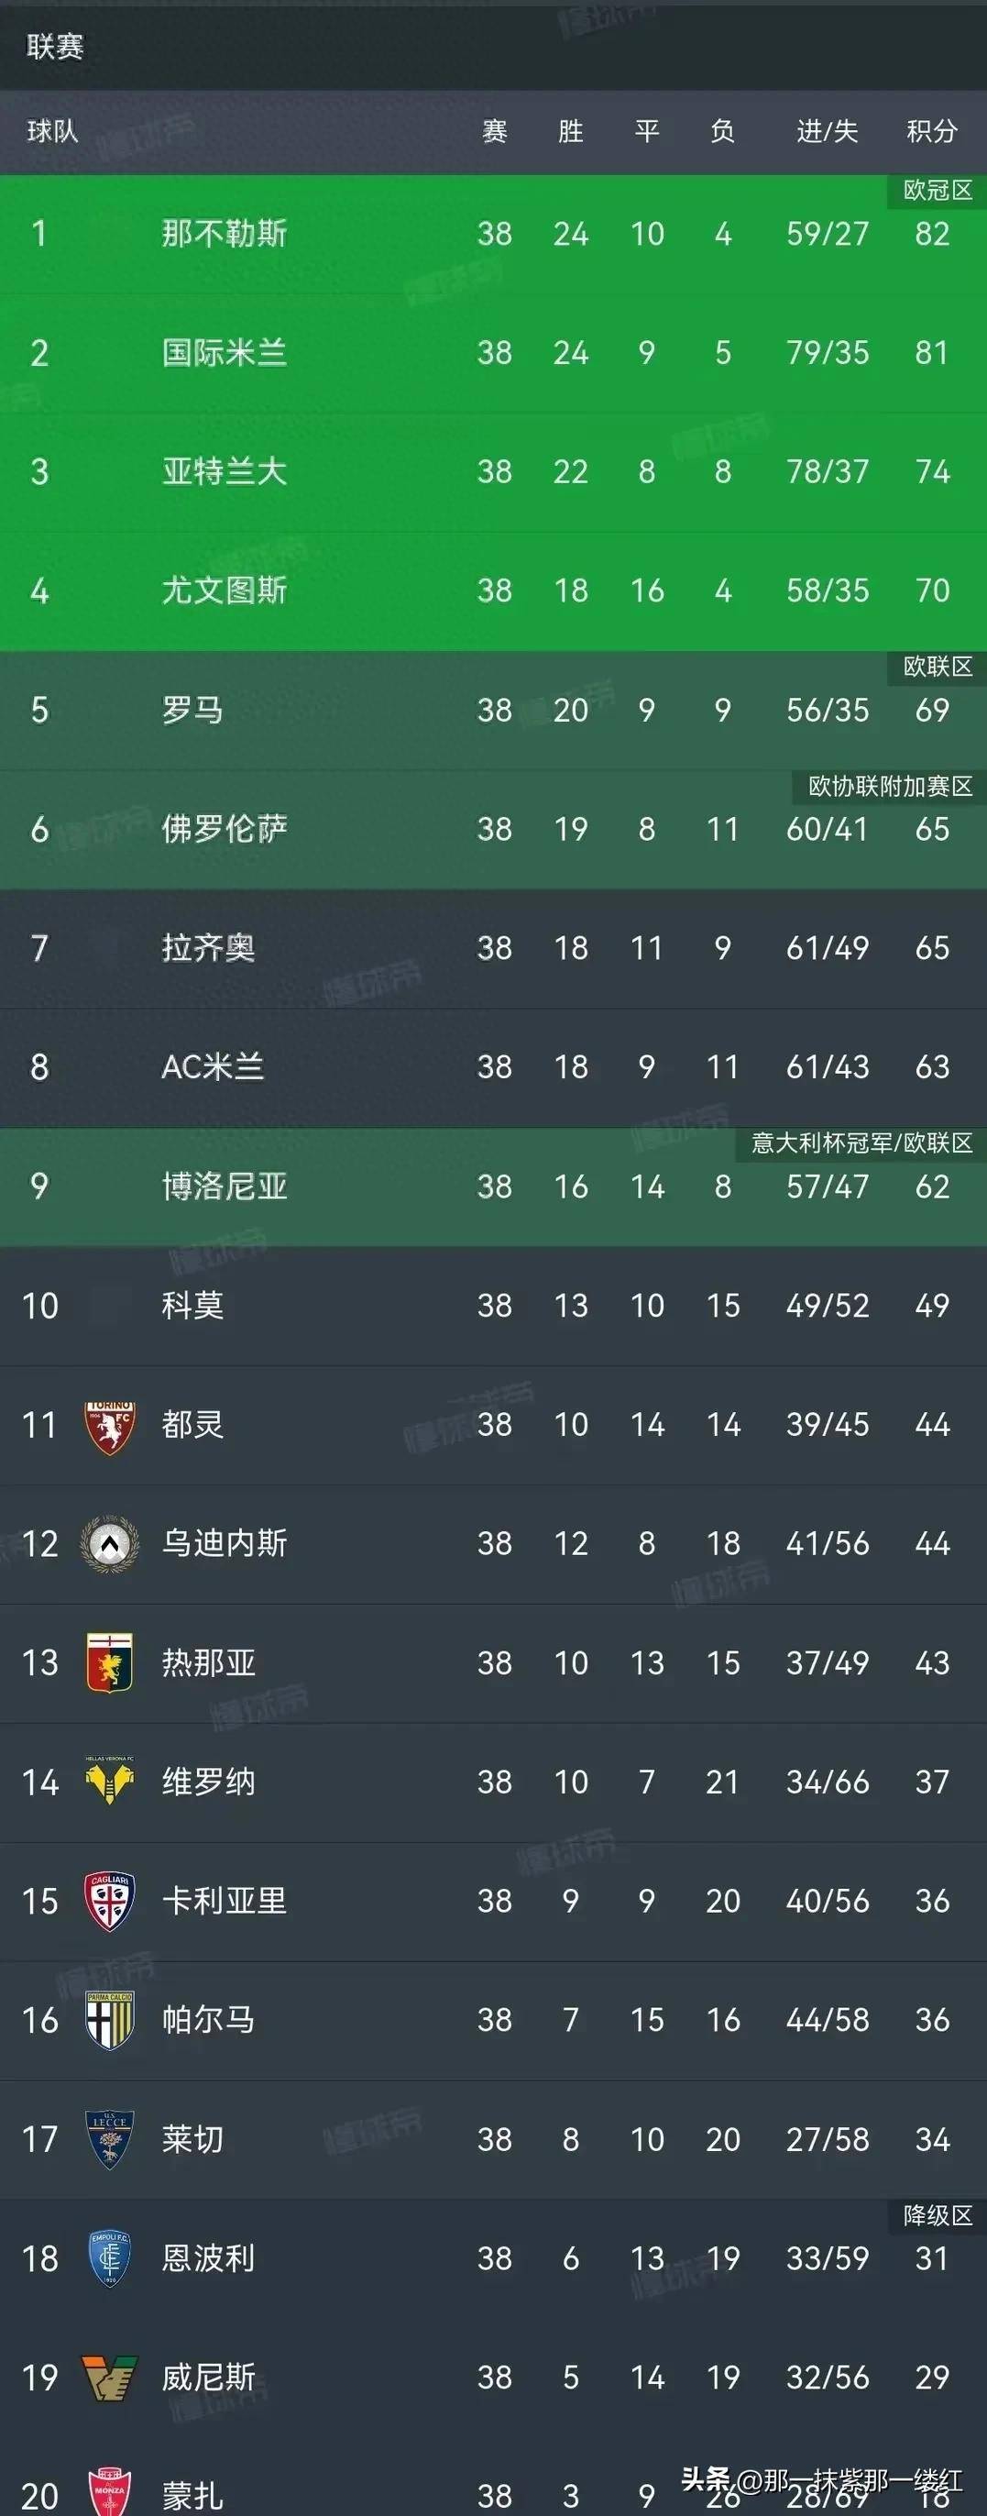Sort by the 进/失 column header

[x=827, y=131]
